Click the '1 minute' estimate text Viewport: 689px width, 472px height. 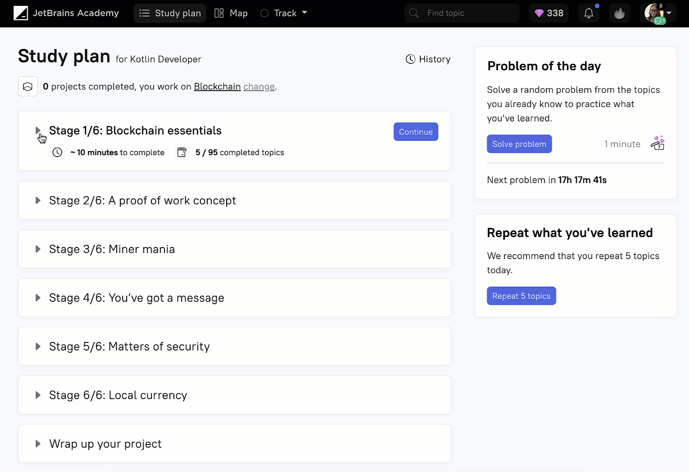622,144
